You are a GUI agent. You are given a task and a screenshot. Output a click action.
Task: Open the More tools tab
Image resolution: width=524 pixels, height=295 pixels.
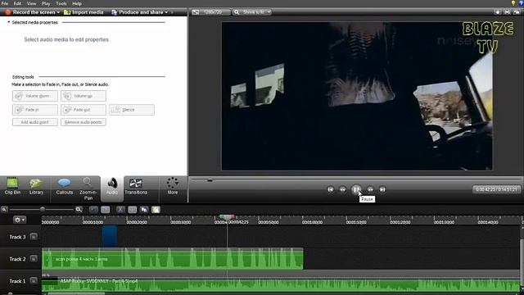(x=173, y=187)
